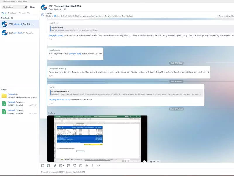Viewport: 234px width, 176px height.
Task: Open the 2021_Vietstock_PT Ngành conversation
Action: [19, 33]
